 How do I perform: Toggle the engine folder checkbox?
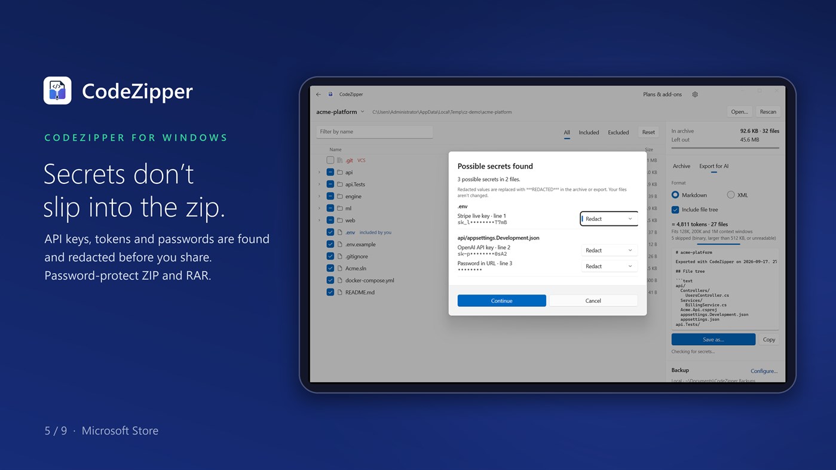coord(330,196)
